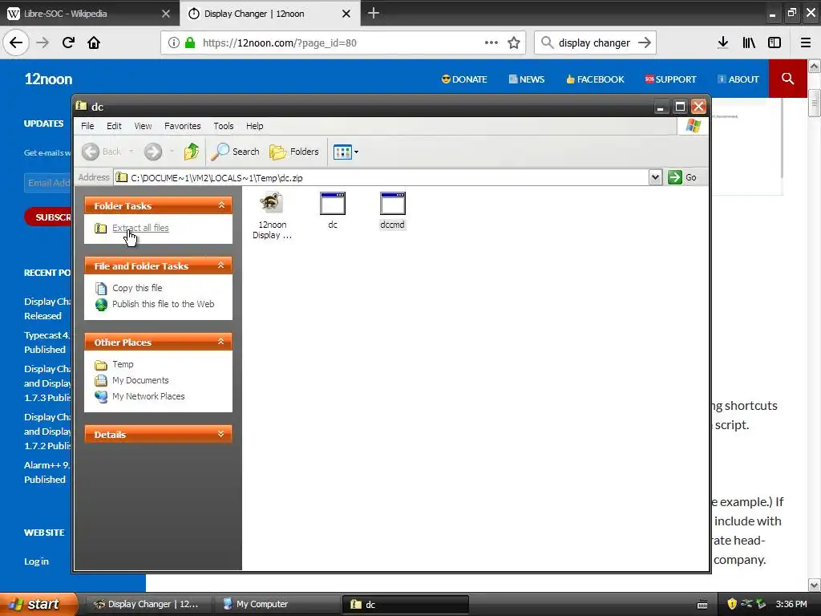
Task: Open the FACEBOOK link
Action: [595, 79]
